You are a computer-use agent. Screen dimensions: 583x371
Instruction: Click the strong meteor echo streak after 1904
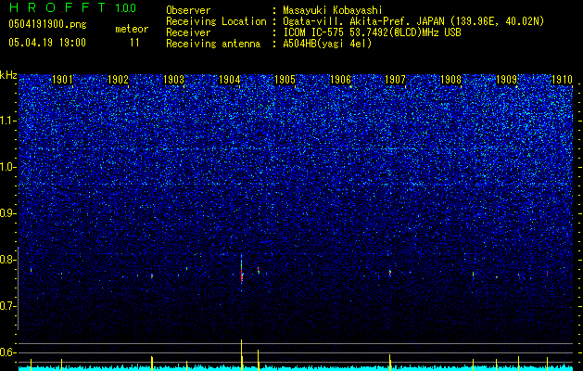click(242, 274)
